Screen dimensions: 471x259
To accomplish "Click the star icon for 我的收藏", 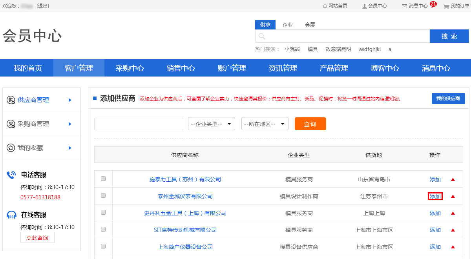I will 11,148.
